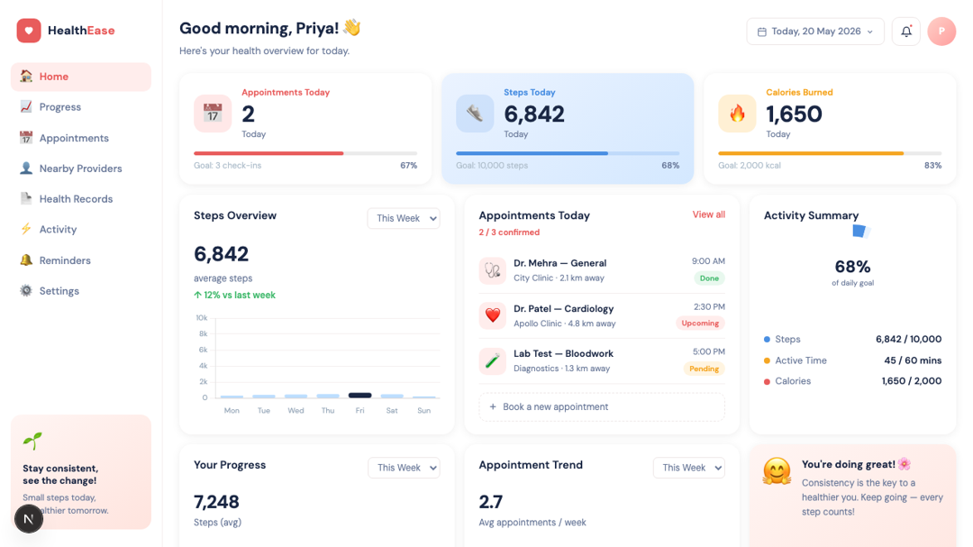This screenshot has width=973, height=547.
Task: Open the Appointment Trend This Week dropdown
Action: click(x=689, y=468)
